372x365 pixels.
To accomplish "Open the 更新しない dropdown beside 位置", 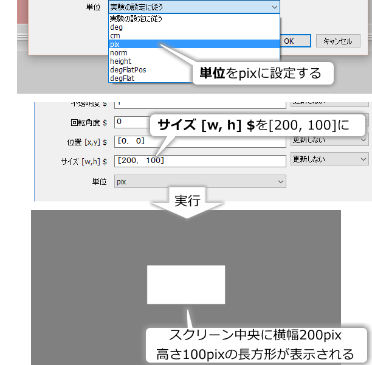I will click(329, 140).
